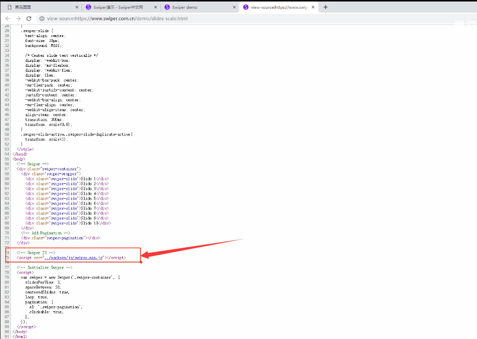Click the "transition: 300ms;" line
Image resolution: width=477 pixels, height=339 pixels.
[45, 120]
